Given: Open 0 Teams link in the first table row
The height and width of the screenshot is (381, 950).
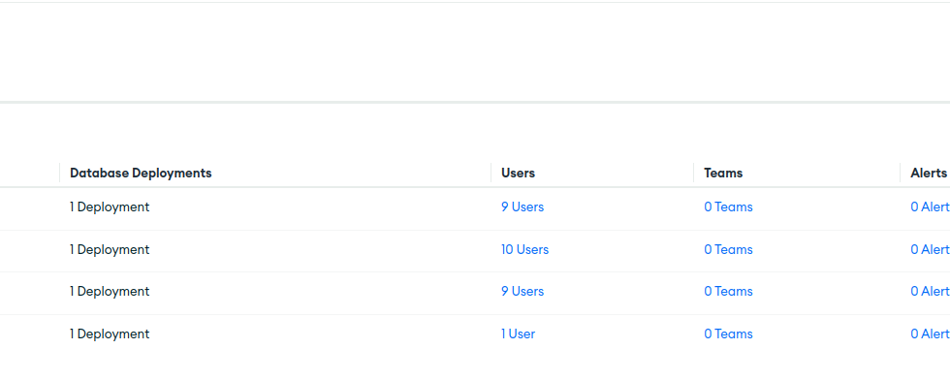Looking at the screenshot, I should pos(728,206).
